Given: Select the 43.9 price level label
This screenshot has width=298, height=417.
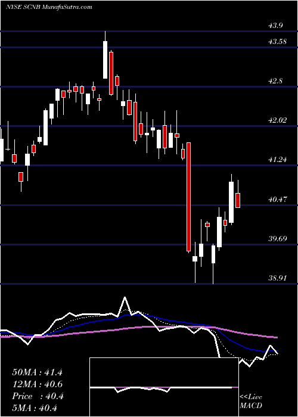Looking at the screenshot, I should tap(275, 26).
